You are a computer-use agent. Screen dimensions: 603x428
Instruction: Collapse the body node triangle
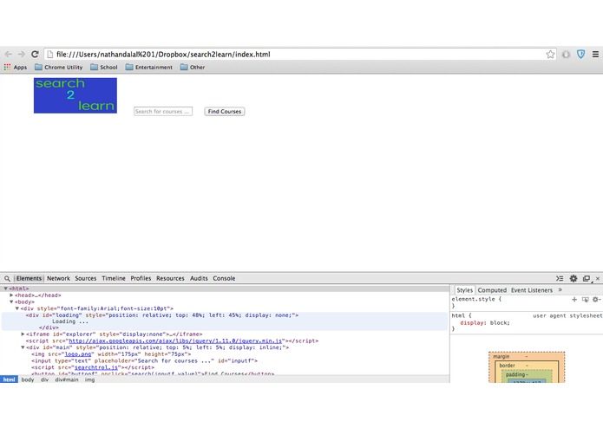click(x=11, y=302)
